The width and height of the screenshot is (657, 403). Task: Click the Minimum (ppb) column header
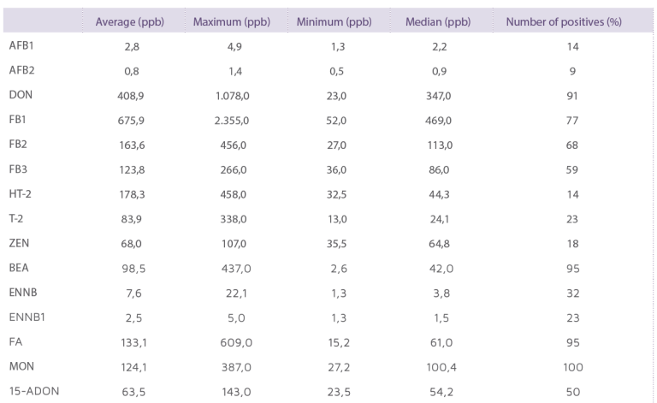click(x=334, y=21)
